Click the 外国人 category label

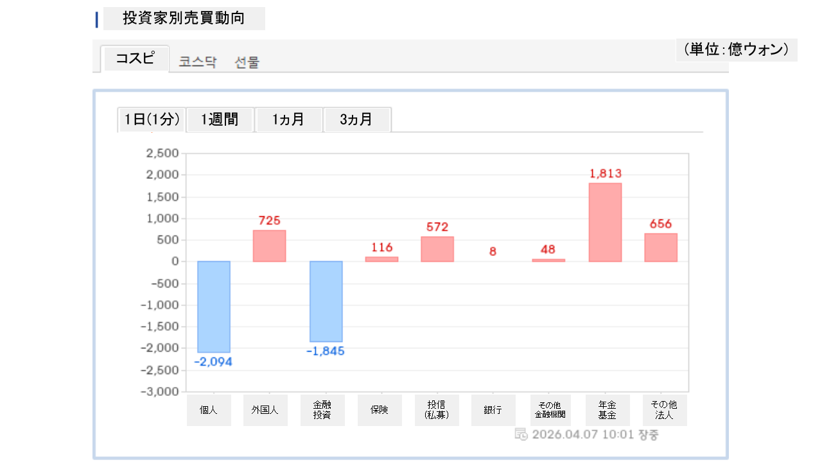pyautogui.click(x=265, y=410)
